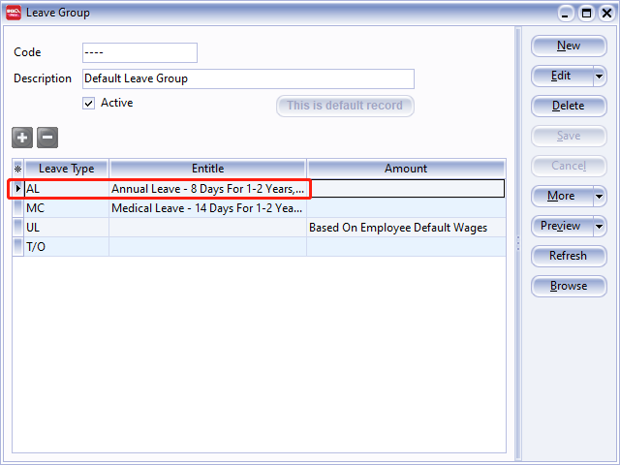The width and height of the screenshot is (620, 465).
Task: Click the plus icon to add row
Action: pos(22,138)
